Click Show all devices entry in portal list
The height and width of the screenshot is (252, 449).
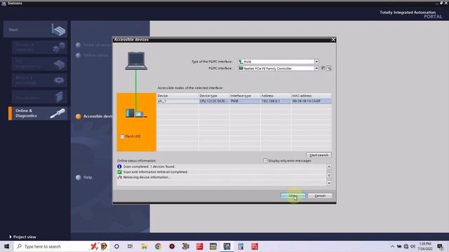[x=94, y=45]
